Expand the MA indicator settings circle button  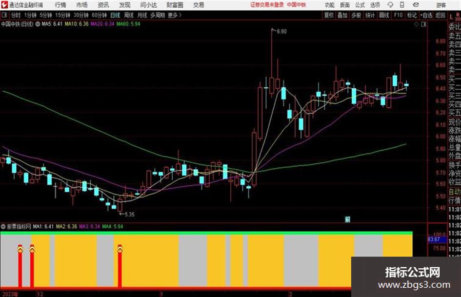tap(38, 24)
